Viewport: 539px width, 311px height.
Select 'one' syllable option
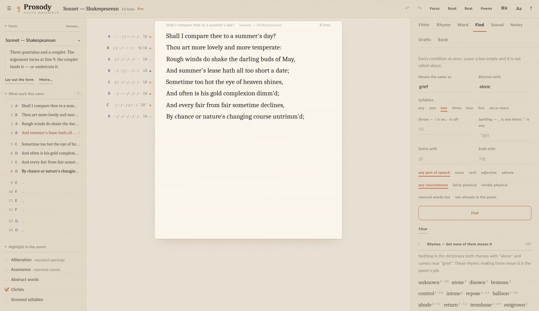[x=432, y=108]
